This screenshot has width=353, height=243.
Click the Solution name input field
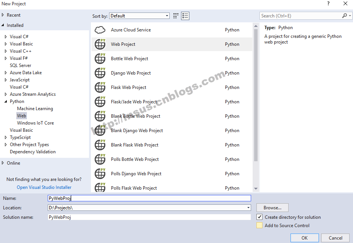[x=149, y=217]
